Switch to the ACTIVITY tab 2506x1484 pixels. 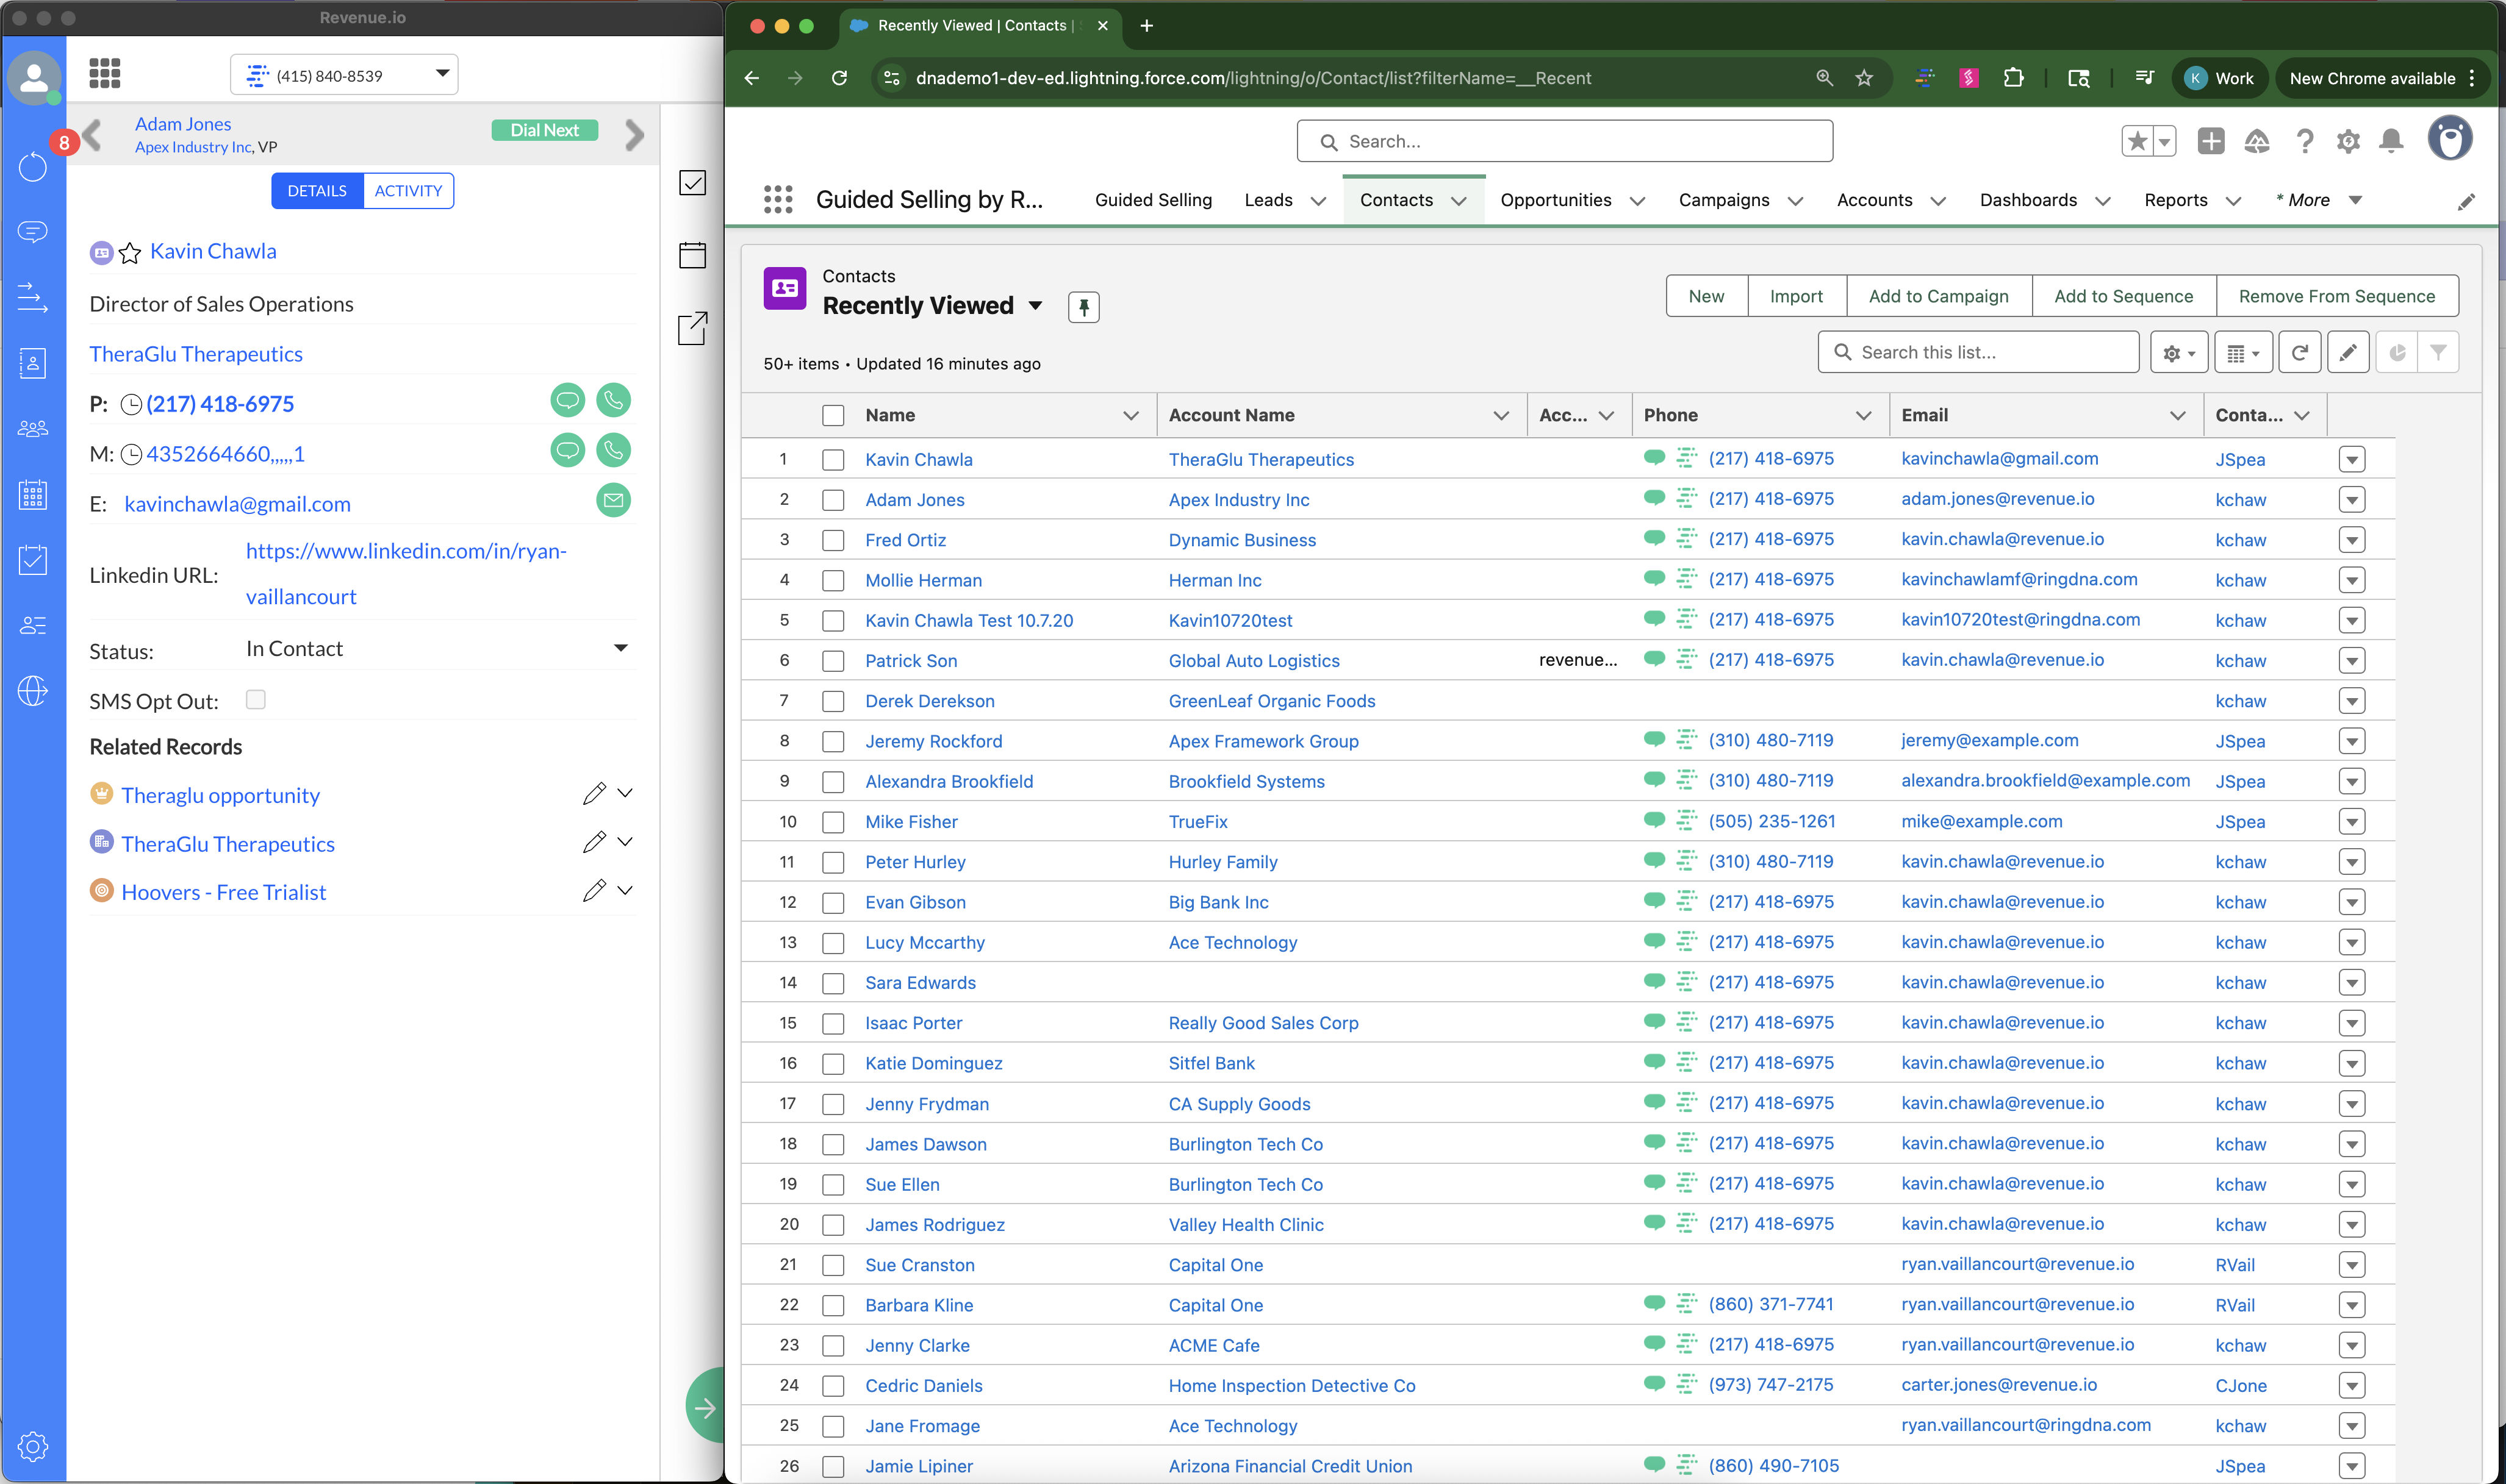(408, 191)
